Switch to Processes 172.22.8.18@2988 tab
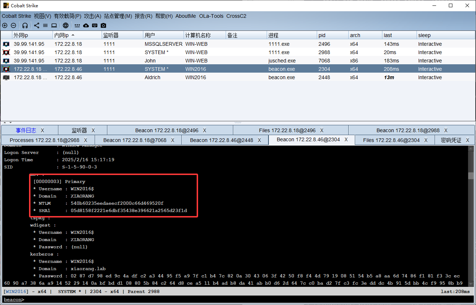476x305 pixels. [x=45, y=140]
